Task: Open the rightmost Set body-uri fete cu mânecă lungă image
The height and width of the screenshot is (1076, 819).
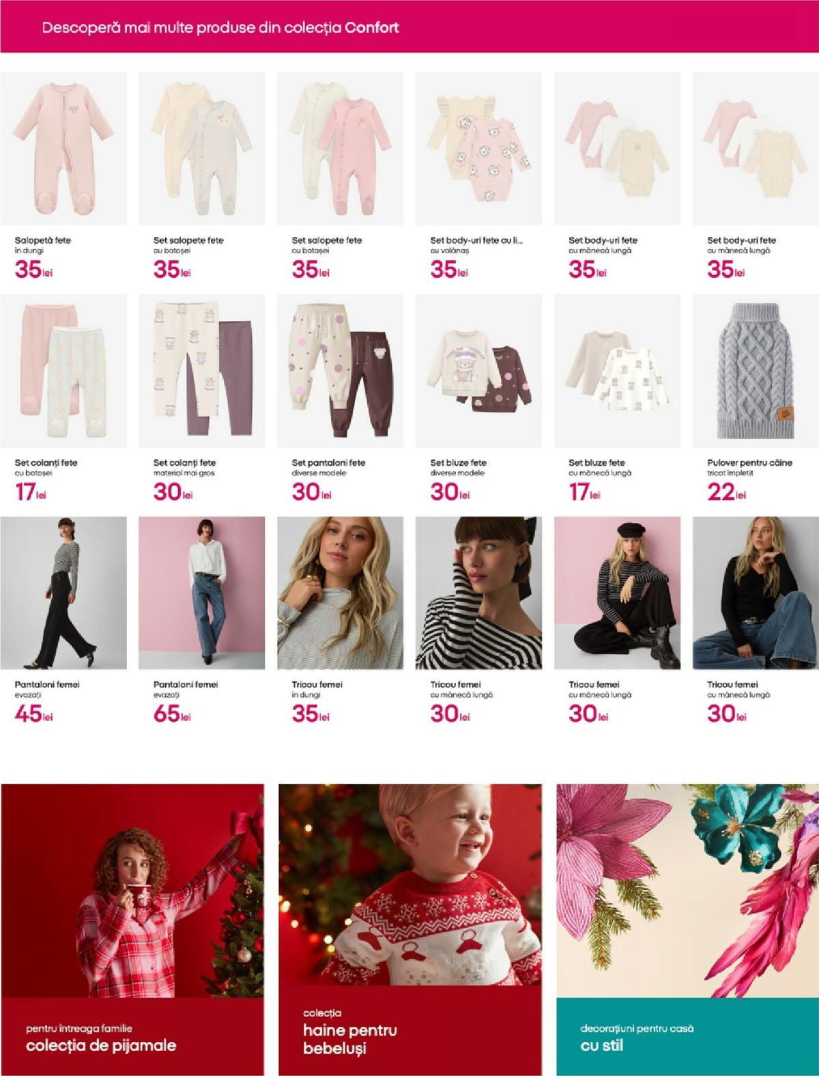Action: [x=756, y=149]
